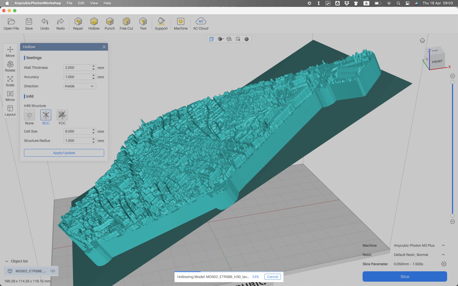This screenshot has height=286, width=458.
Task: Open the Support tool
Action: coord(161,24)
